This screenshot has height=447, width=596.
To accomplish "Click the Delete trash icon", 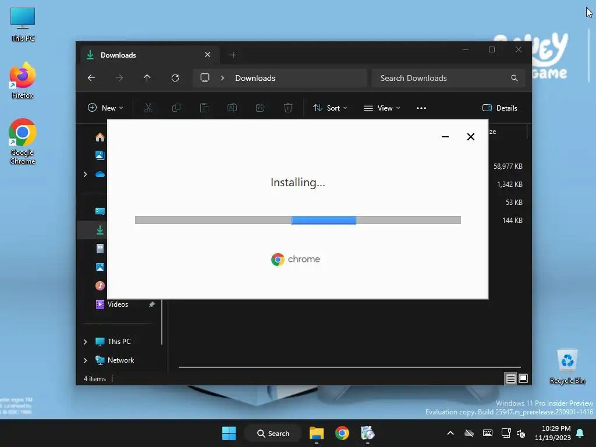I will click(x=288, y=108).
